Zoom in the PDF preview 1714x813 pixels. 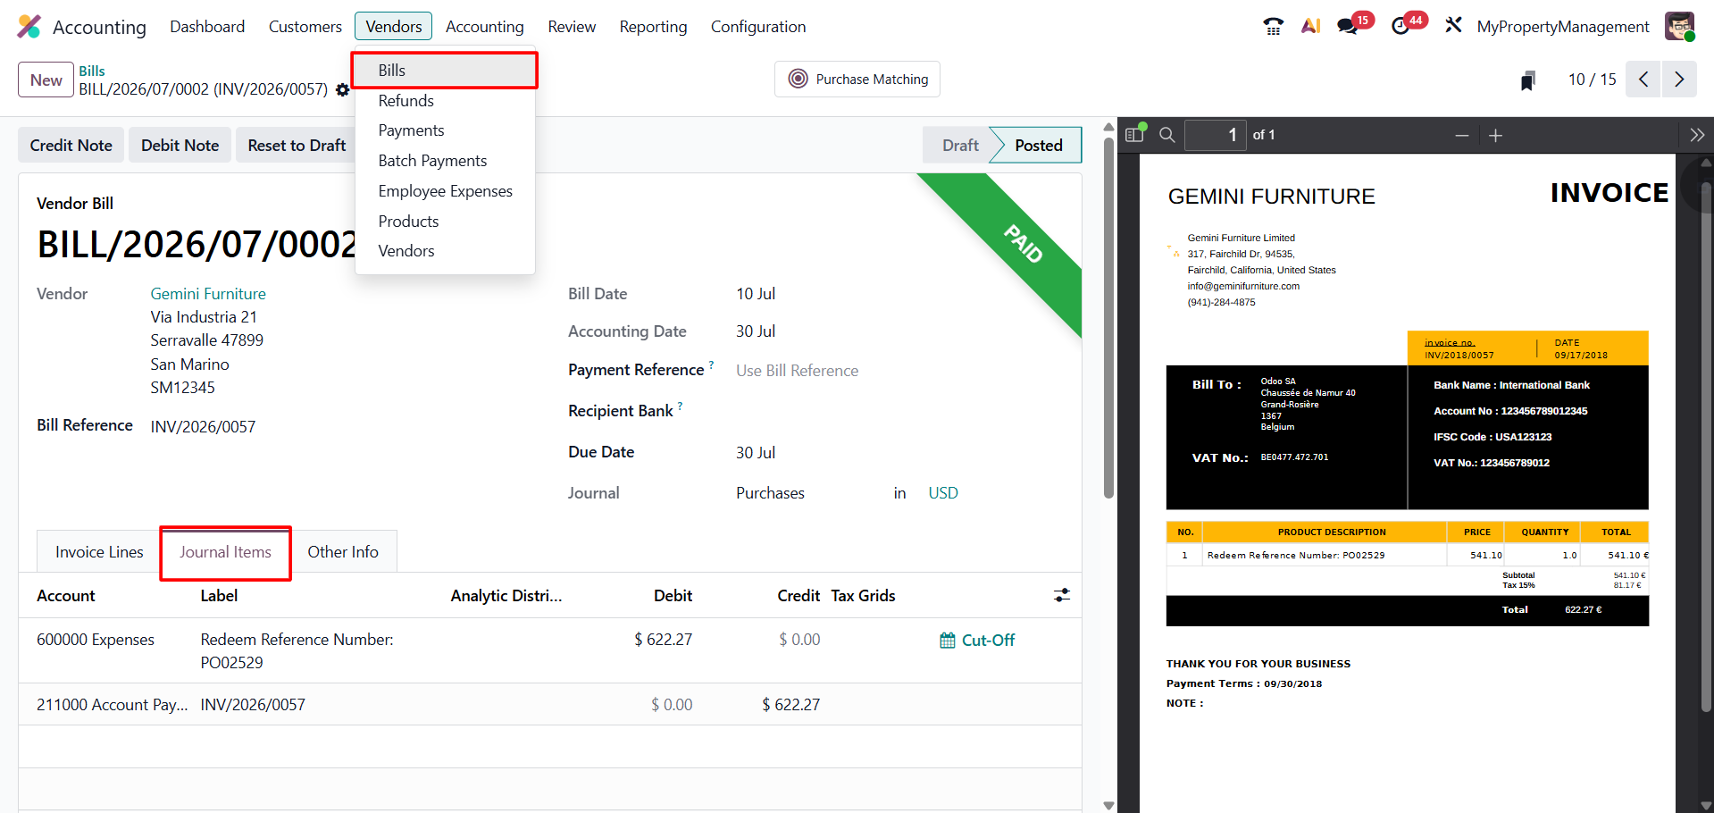tap(1496, 136)
